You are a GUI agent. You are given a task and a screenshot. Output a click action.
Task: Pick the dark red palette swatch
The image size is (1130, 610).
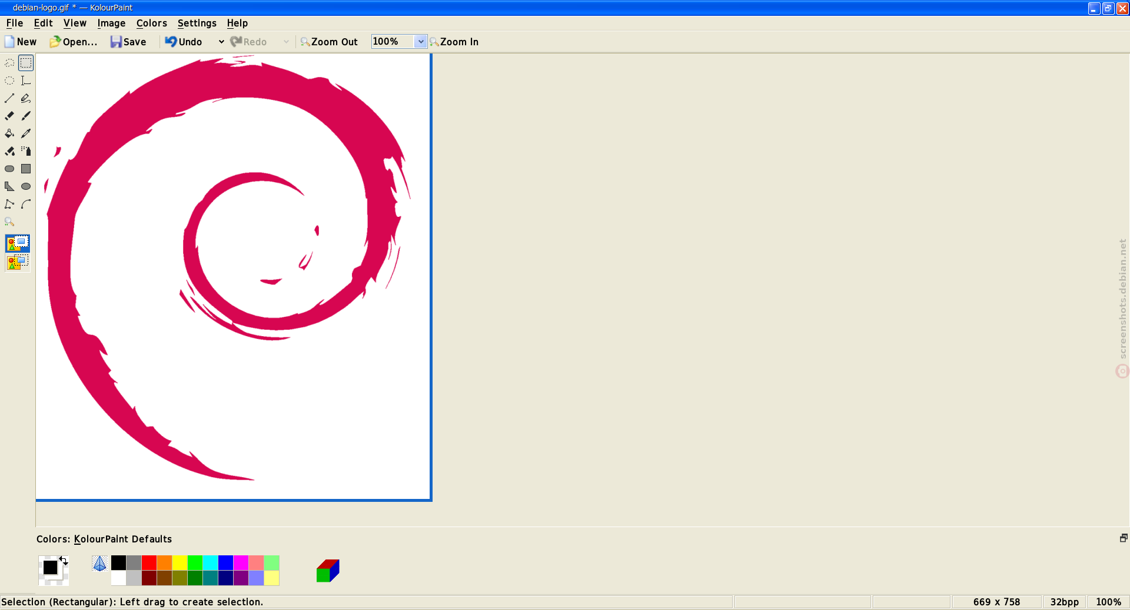tap(149, 578)
